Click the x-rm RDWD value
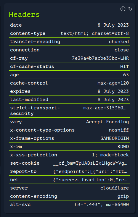This screenshot has width=138, height=217. (123, 147)
